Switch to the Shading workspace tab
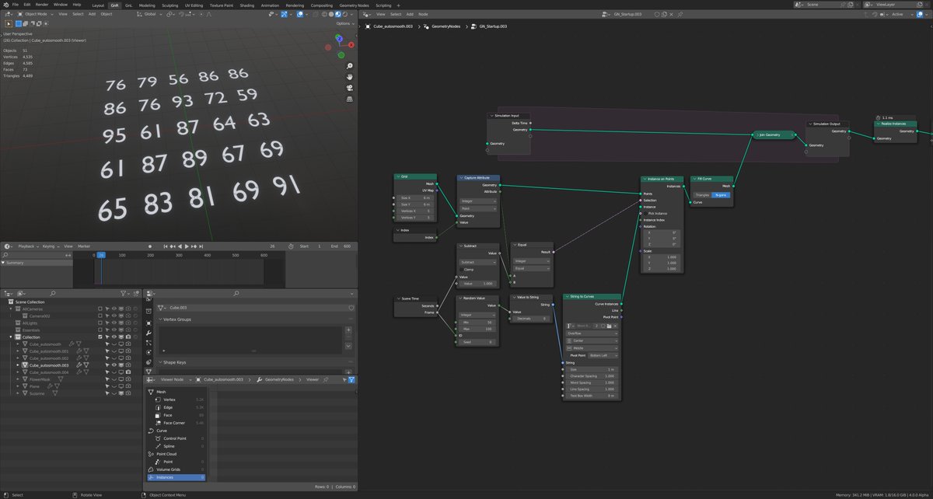Viewport: 933px width, 499px height. [246, 5]
